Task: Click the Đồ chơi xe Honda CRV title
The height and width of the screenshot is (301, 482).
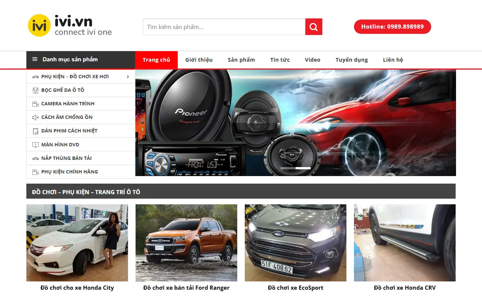Action: (405, 288)
